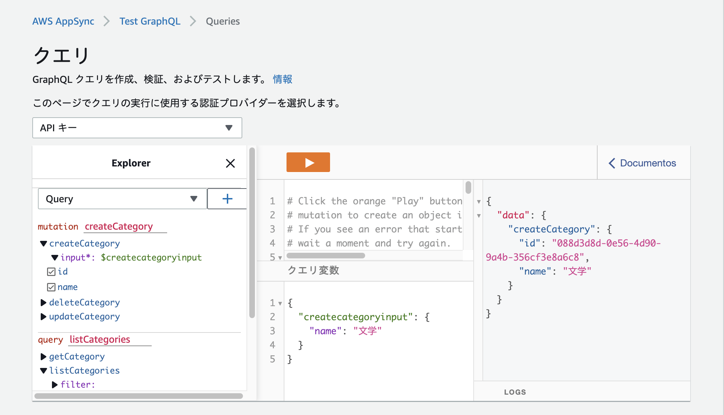
Task: Open the LOGS panel
Action: click(515, 392)
